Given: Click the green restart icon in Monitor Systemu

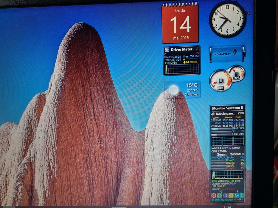Looking at the screenshot, I should (x=220, y=196).
